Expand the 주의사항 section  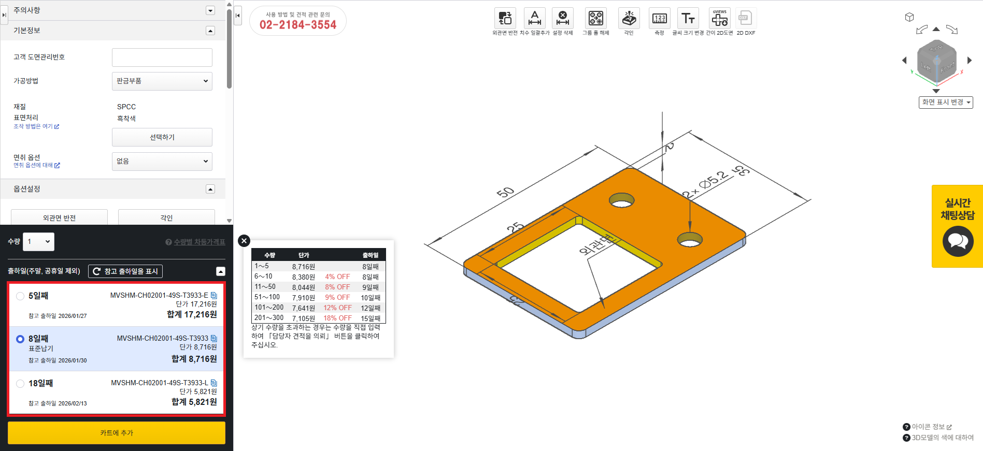(210, 10)
